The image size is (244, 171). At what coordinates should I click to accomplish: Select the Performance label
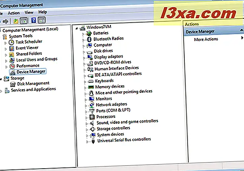pyautogui.click(x=28, y=66)
